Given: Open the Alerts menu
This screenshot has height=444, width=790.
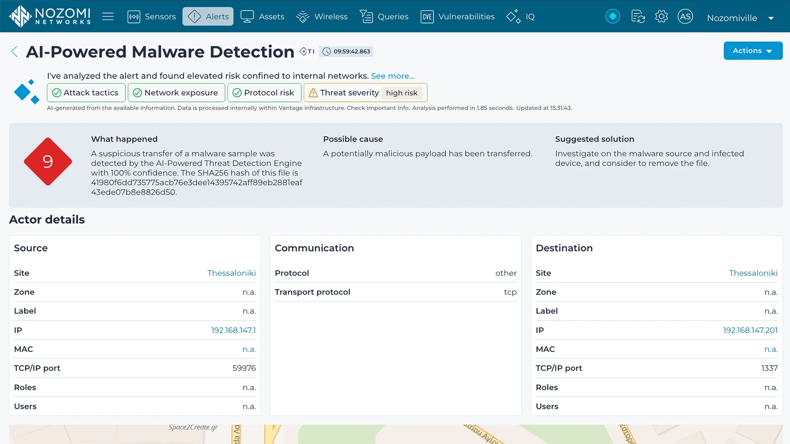Looking at the screenshot, I should click(x=208, y=16).
